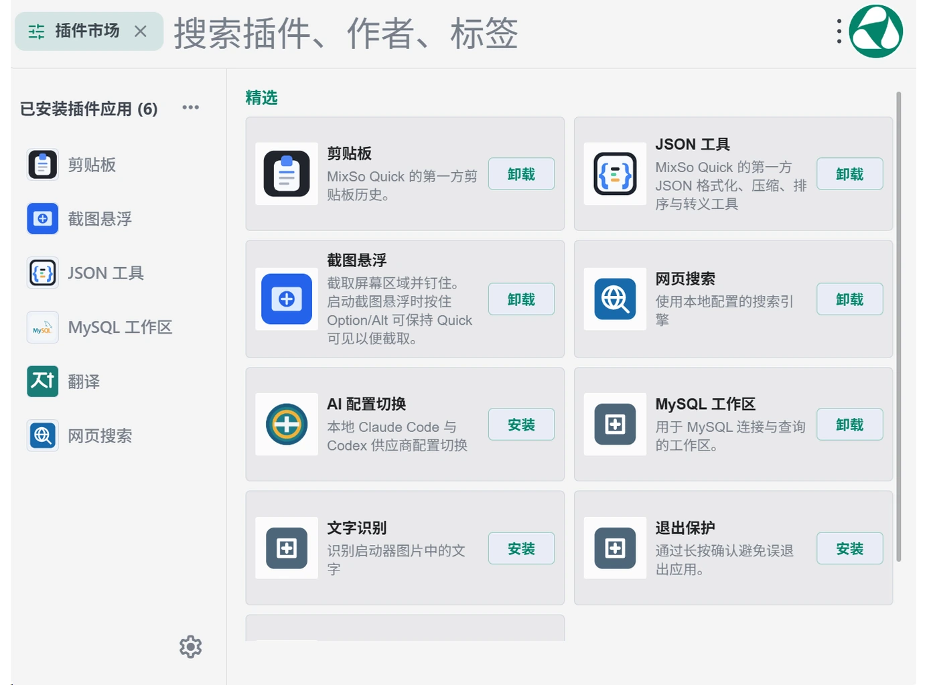Click the MySQL 工作区 card icon
This screenshot has height=685, width=927.
[615, 425]
